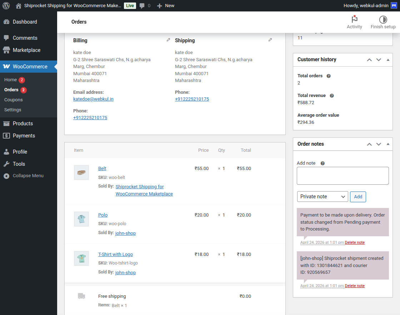Edit billing address with pencil icon
This screenshot has height=315, width=400.
click(x=168, y=40)
